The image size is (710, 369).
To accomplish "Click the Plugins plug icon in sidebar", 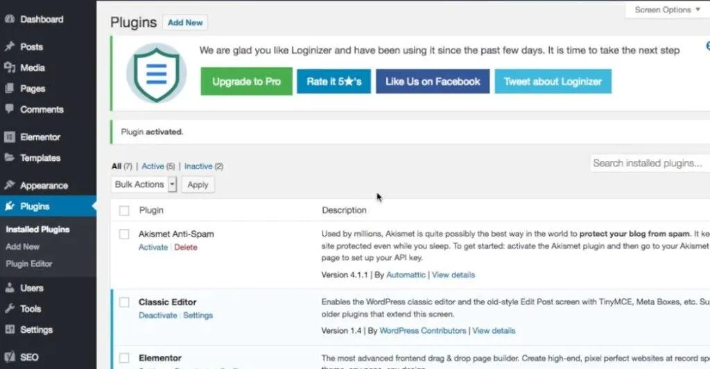I will coord(10,207).
